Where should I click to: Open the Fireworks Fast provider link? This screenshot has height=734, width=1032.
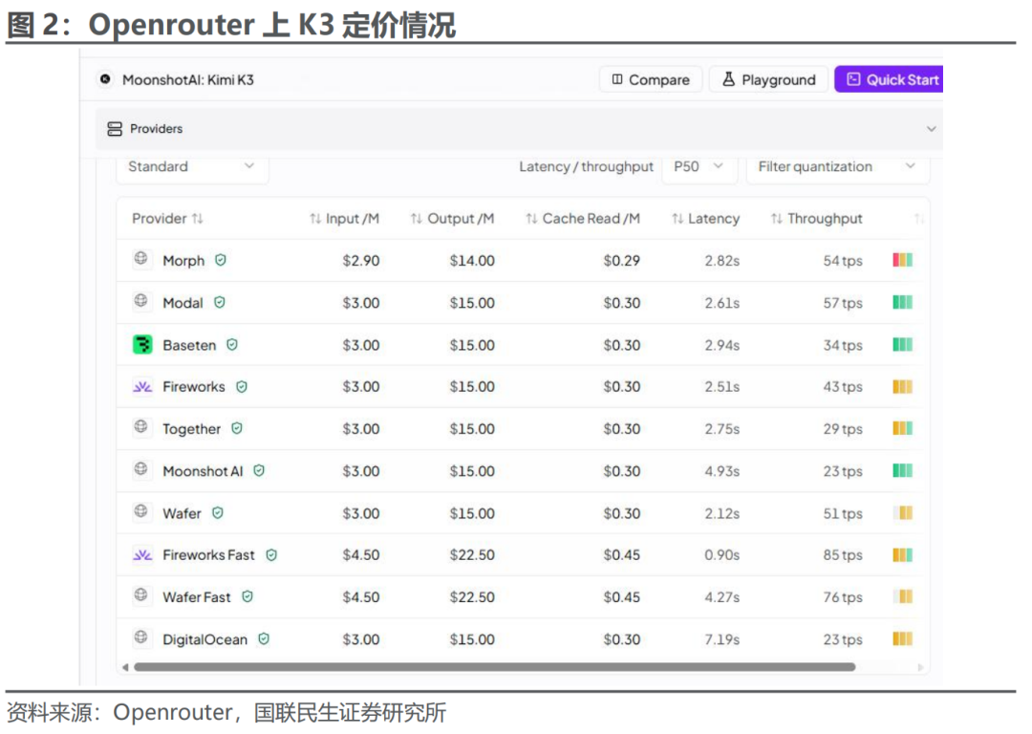[208, 555]
